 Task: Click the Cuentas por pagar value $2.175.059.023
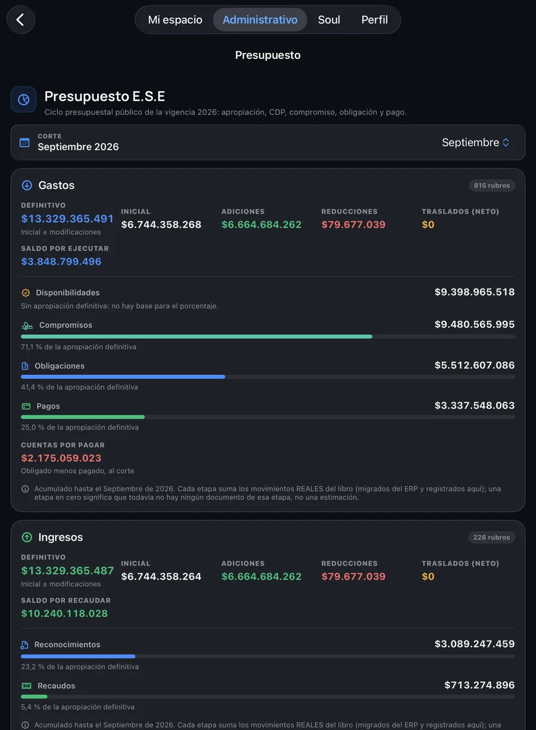[61, 458]
